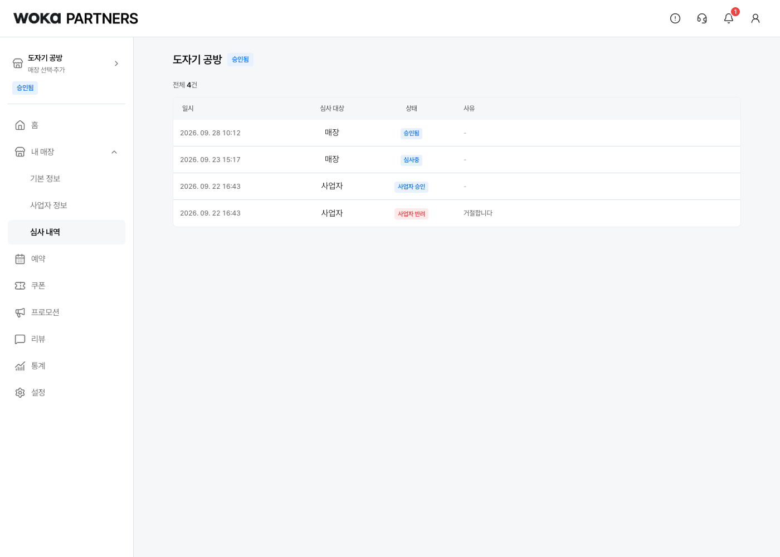Click the 설정 gear icon
Image resolution: width=780 pixels, height=557 pixels.
pos(20,393)
